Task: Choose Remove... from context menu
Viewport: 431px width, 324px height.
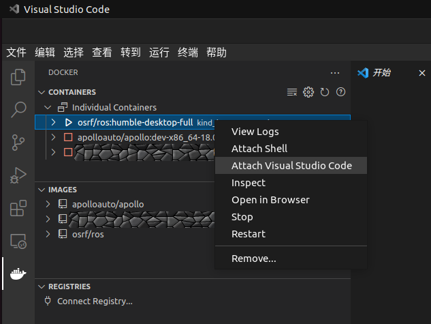Action: 291,259
